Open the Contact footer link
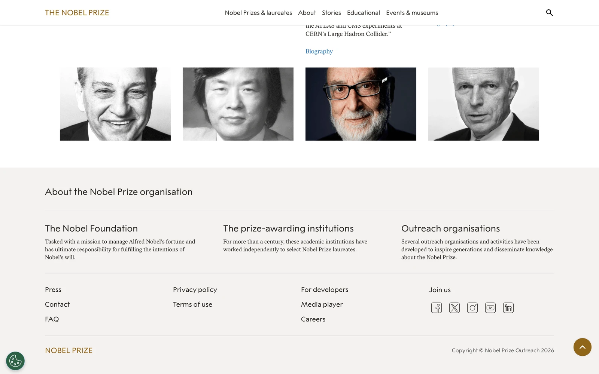 coord(57,304)
